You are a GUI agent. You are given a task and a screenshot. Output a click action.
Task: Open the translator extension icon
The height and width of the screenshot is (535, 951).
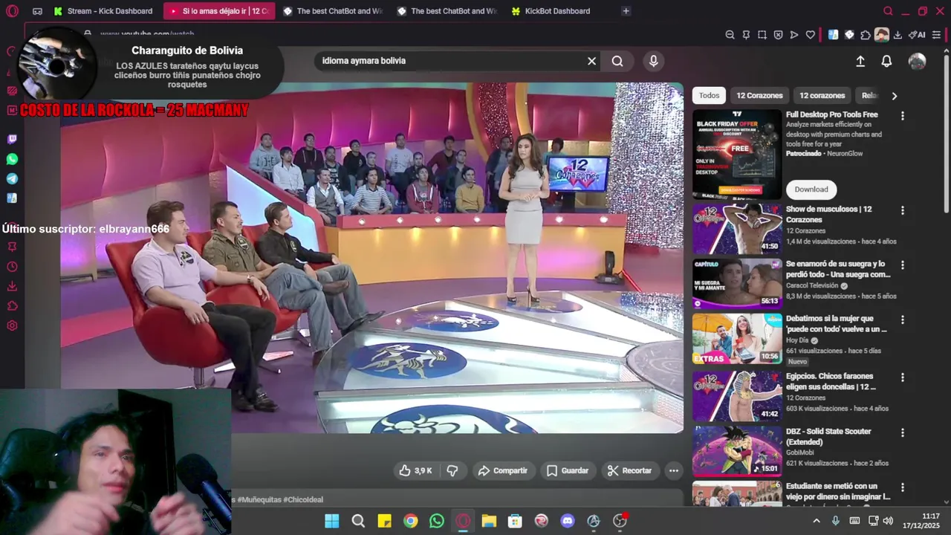click(833, 35)
